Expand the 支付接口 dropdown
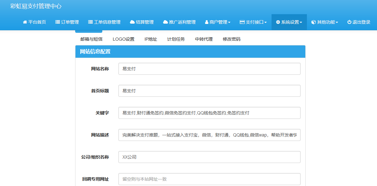377x186 pixels. [253, 22]
